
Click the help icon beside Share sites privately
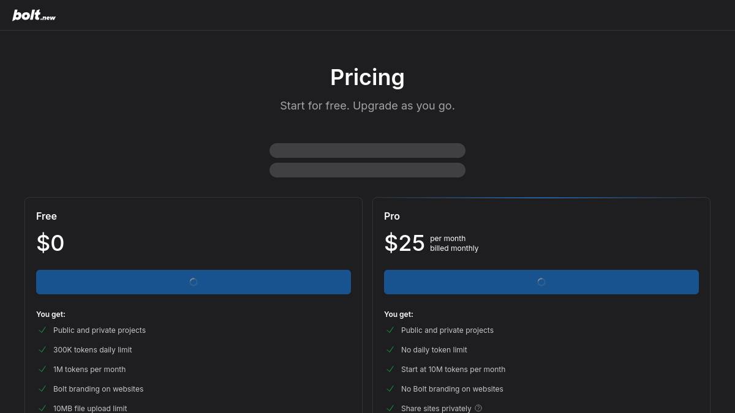[478, 408]
